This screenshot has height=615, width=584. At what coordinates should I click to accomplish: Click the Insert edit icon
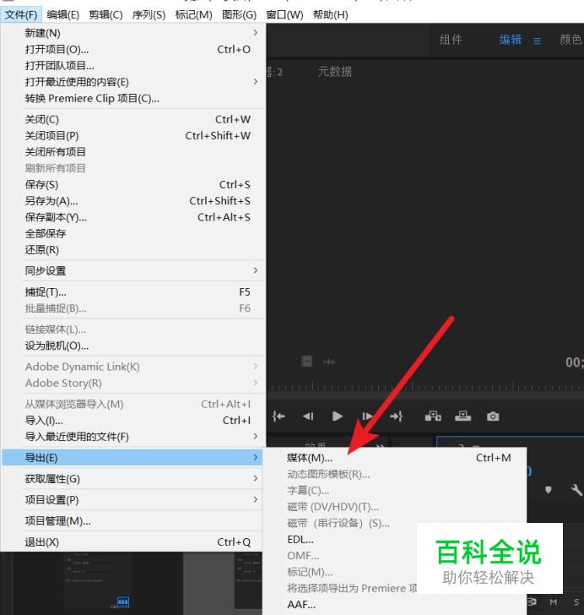point(433,416)
